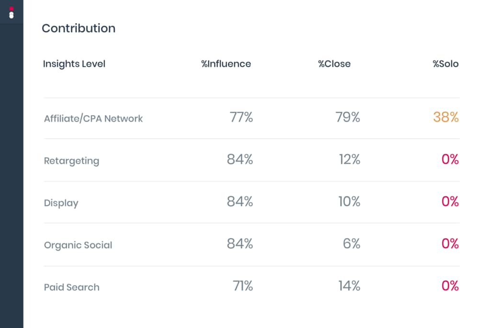Click the orange 38% solo value
This screenshot has width=479, height=328.
[446, 117]
